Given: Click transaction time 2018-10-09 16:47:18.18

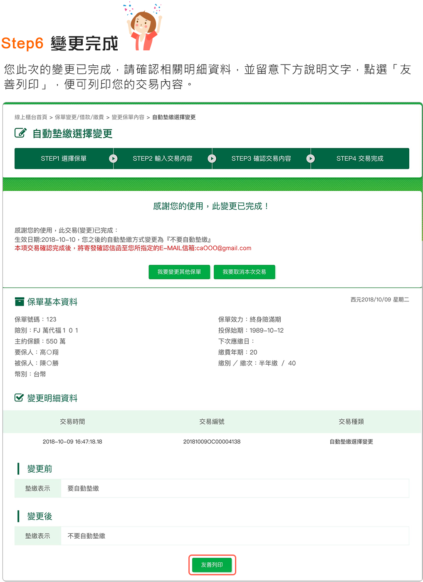Looking at the screenshot, I should 72,442.
